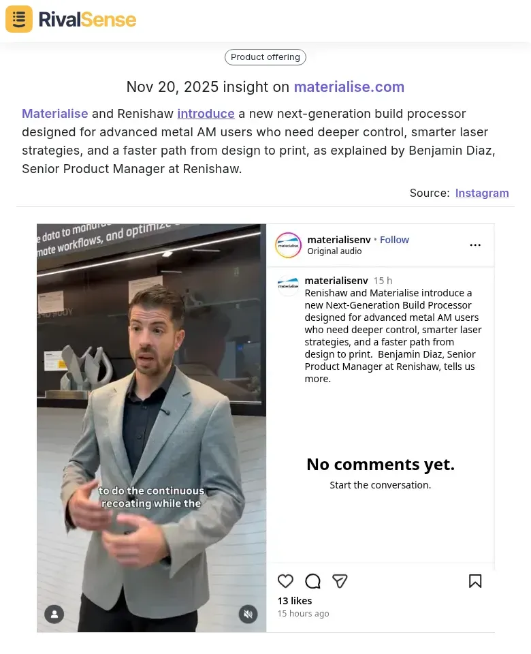Share the post with the paper plane icon
The image size is (531, 654).
click(x=340, y=581)
